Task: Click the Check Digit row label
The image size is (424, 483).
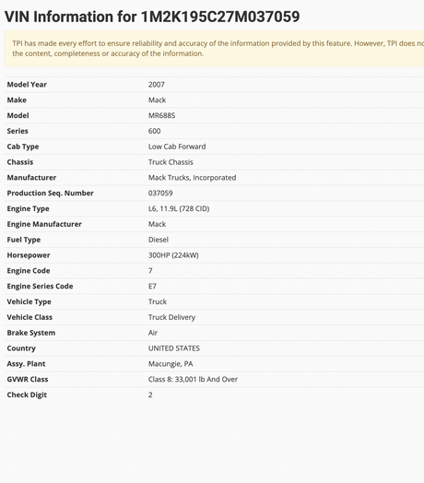Action: pos(27,395)
